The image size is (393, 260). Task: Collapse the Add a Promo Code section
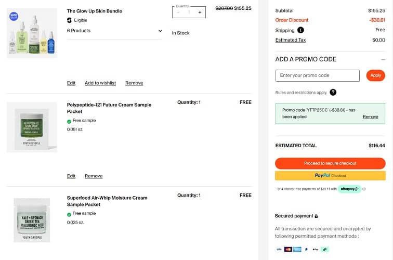[383, 59]
